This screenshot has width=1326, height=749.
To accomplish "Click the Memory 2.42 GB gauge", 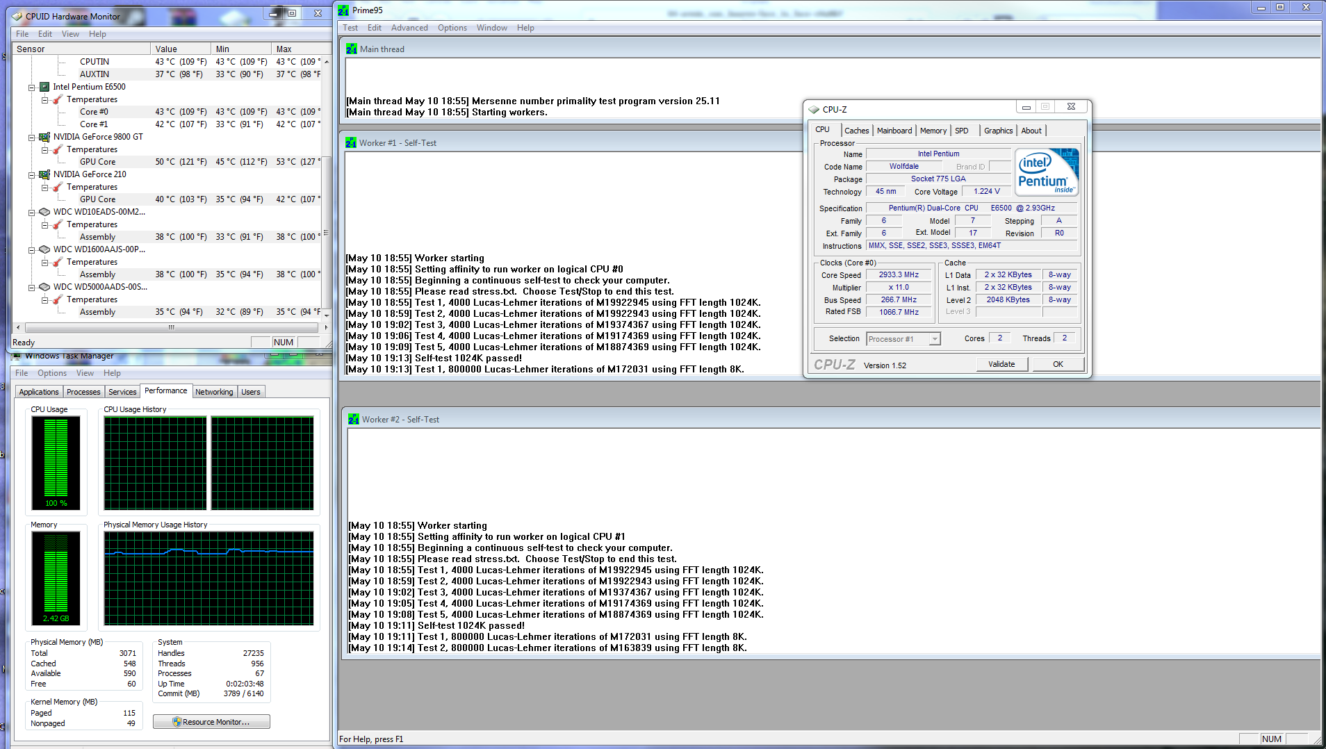I will tap(56, 578).
